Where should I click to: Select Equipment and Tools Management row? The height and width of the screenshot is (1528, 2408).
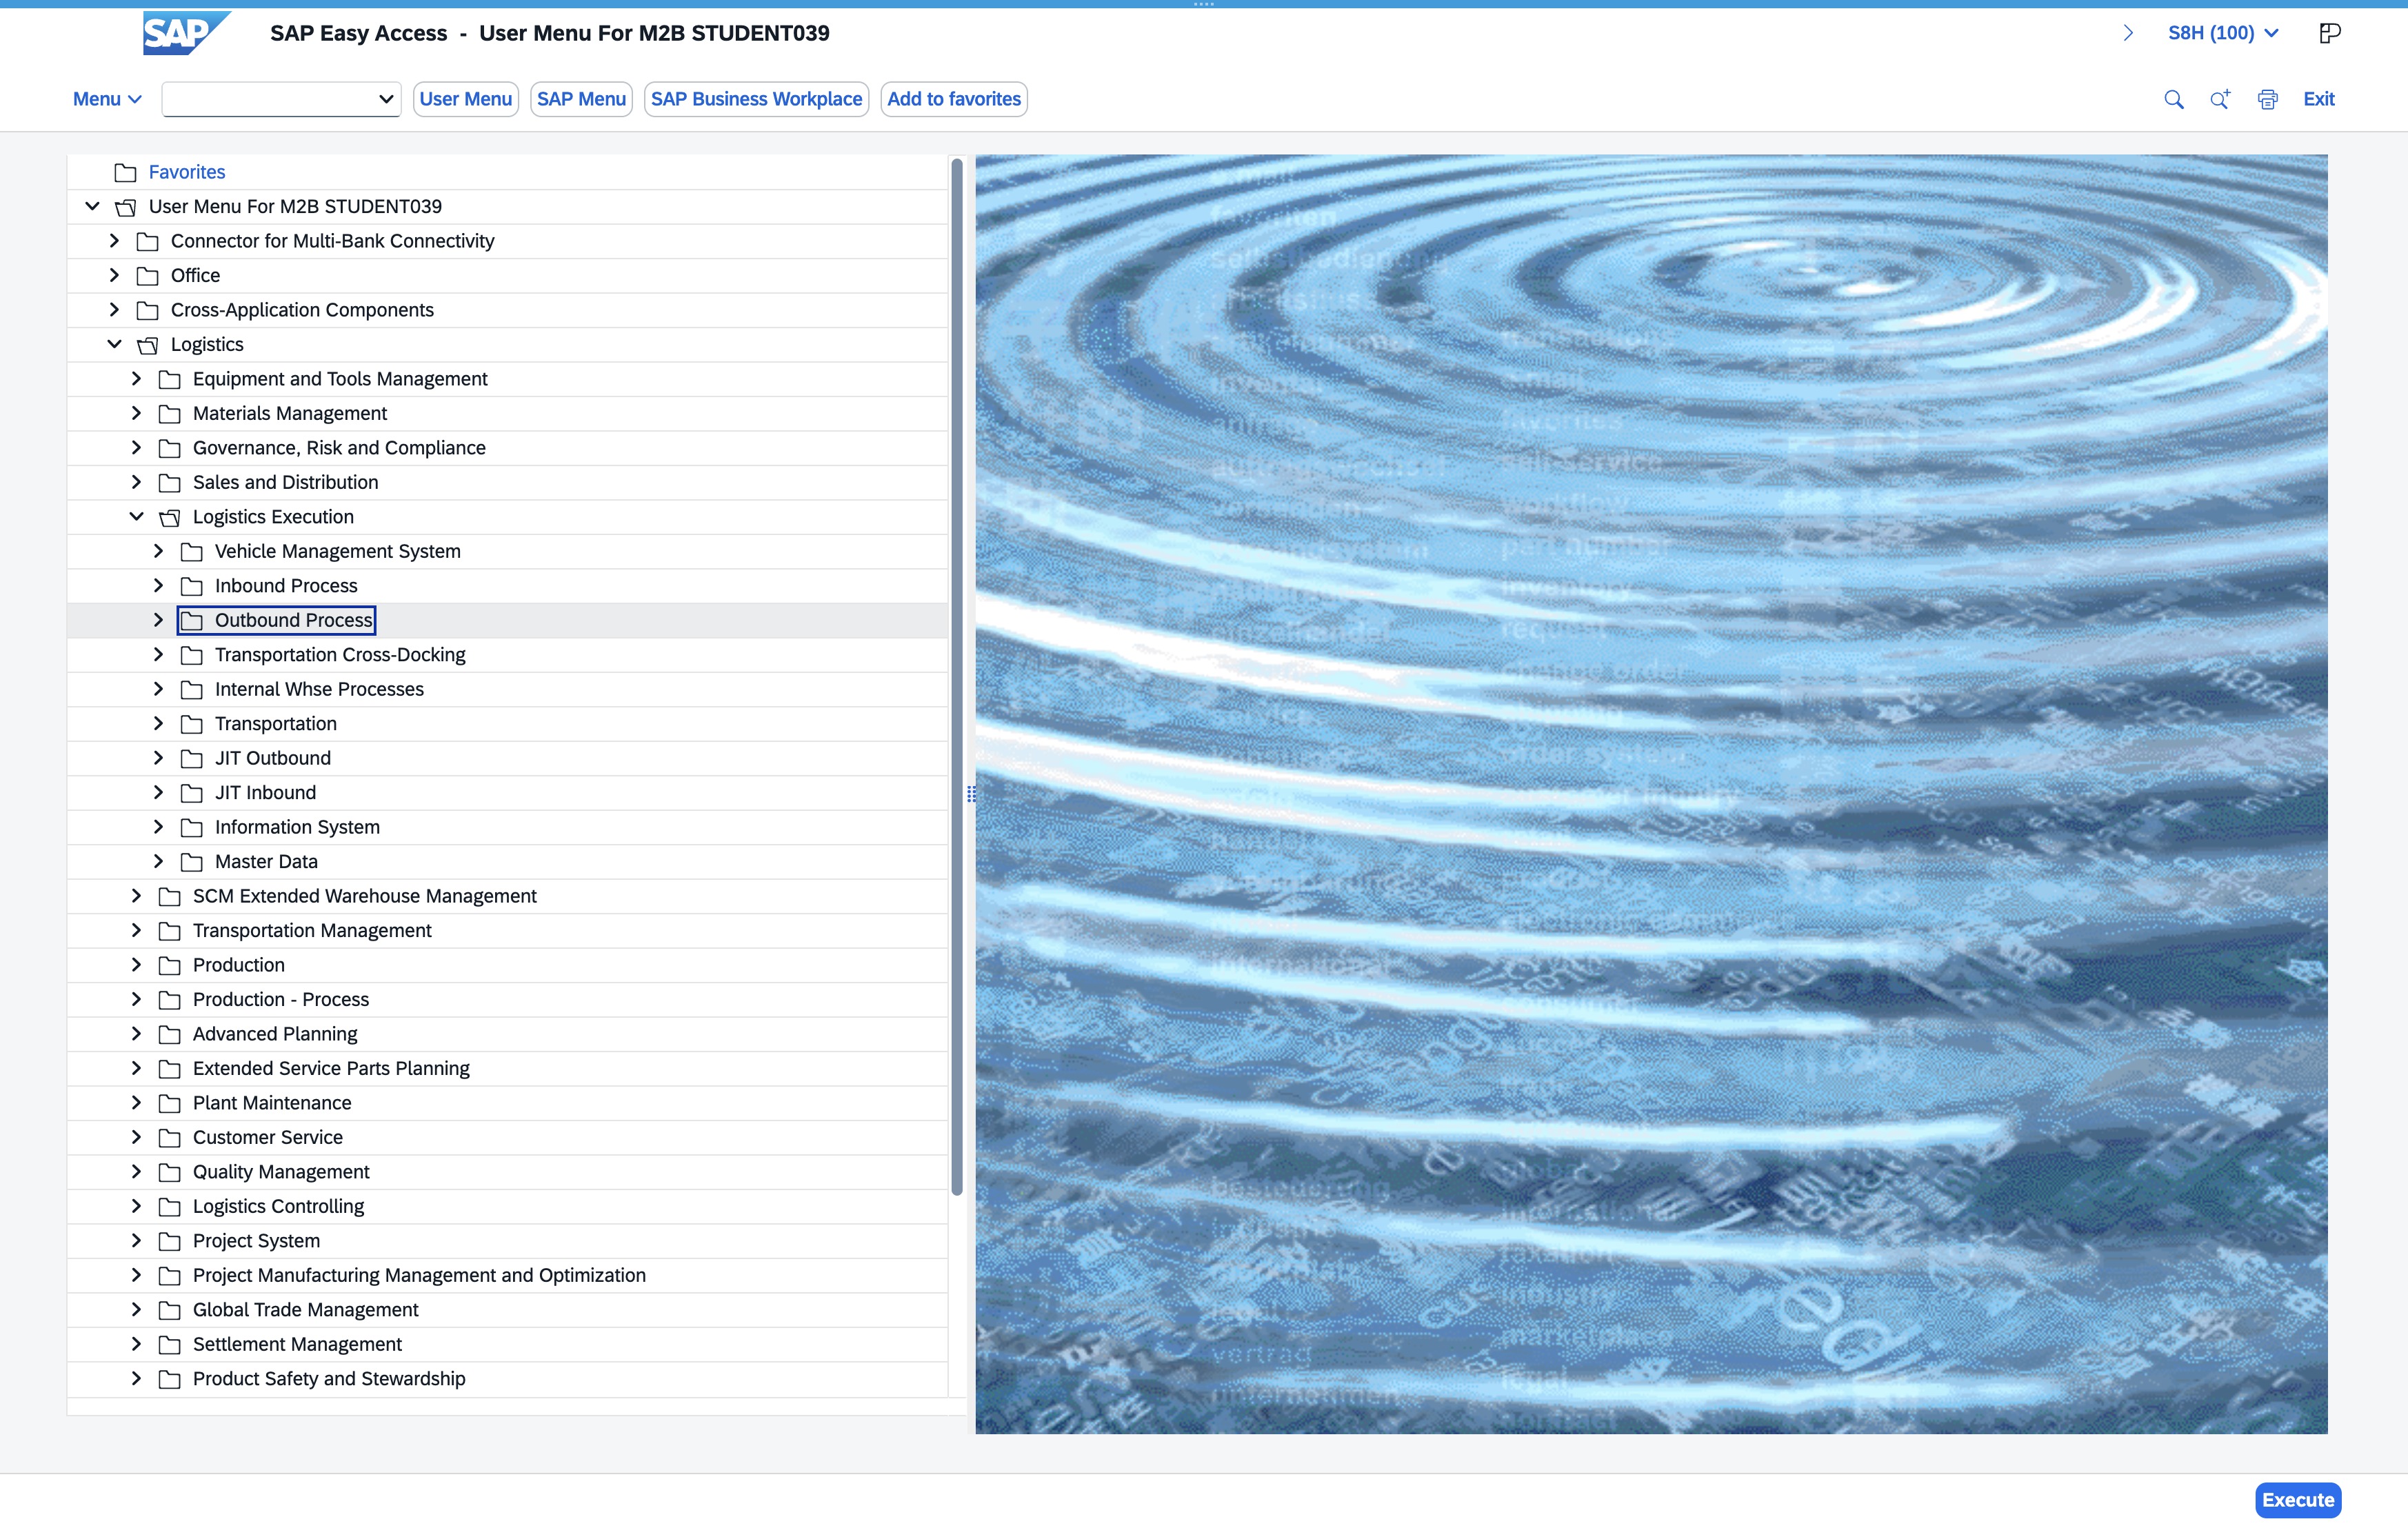click(x=507, y=379)
